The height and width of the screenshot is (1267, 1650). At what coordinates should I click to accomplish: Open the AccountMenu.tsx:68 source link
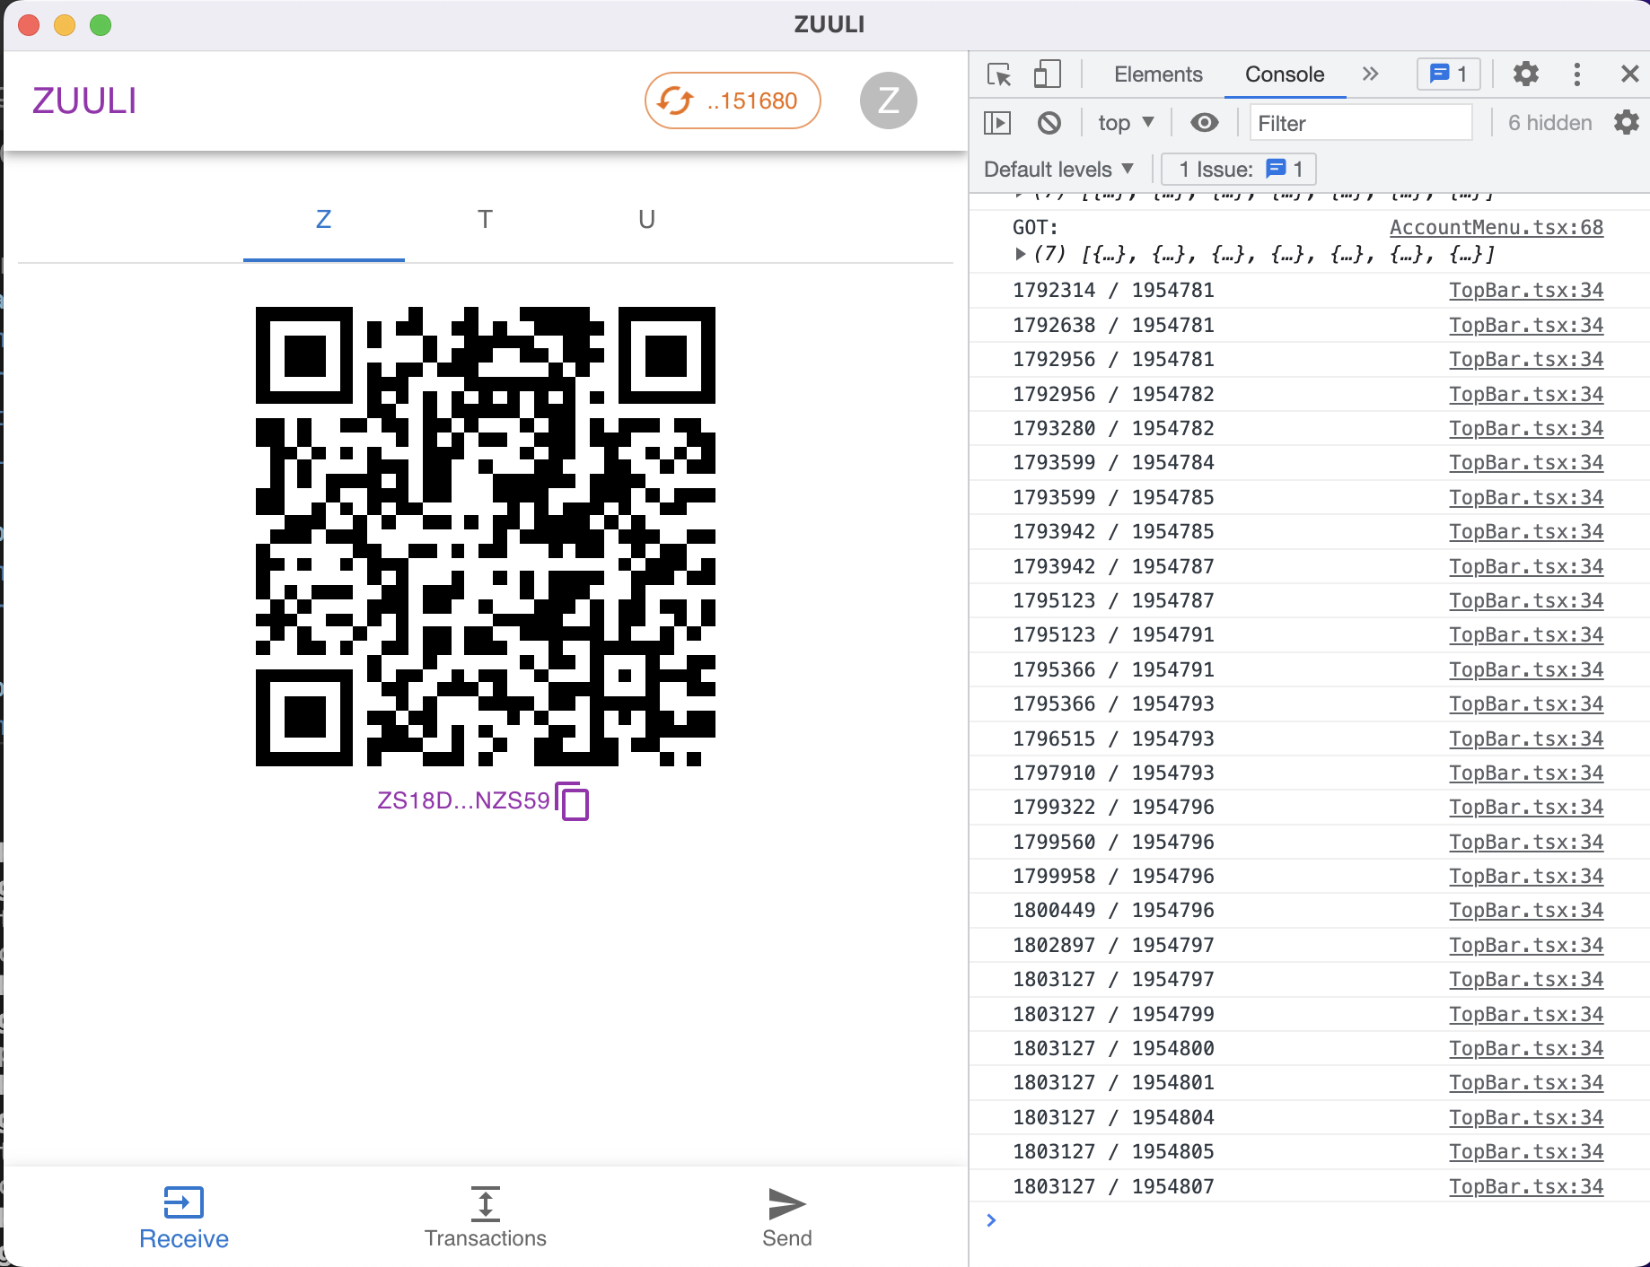(x=1496, y=228)
